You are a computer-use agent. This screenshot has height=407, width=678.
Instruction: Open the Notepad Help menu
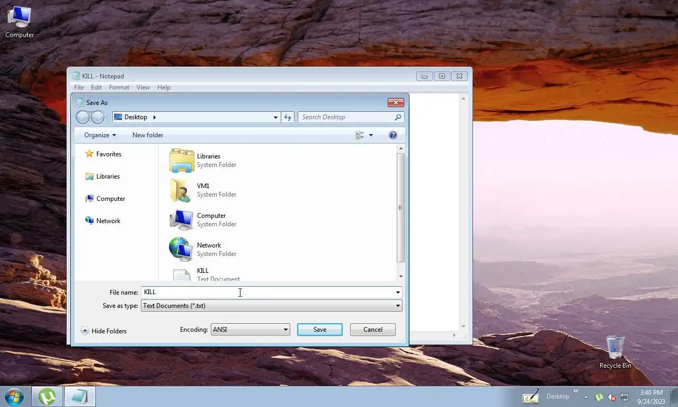[x=164, y=87]
